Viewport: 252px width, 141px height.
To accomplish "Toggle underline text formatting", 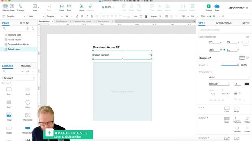I will [x=92, y=16].
